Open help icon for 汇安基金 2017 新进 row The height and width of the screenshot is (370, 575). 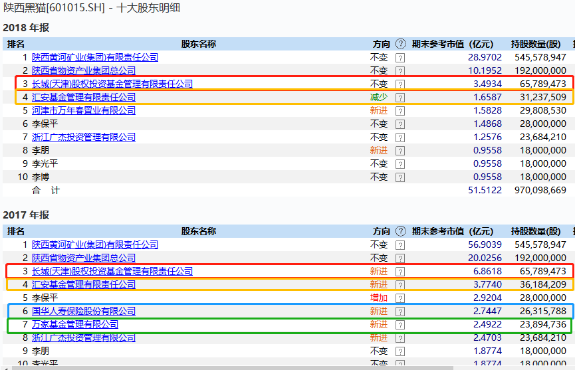pyautogui.click(x=400, y=285)
